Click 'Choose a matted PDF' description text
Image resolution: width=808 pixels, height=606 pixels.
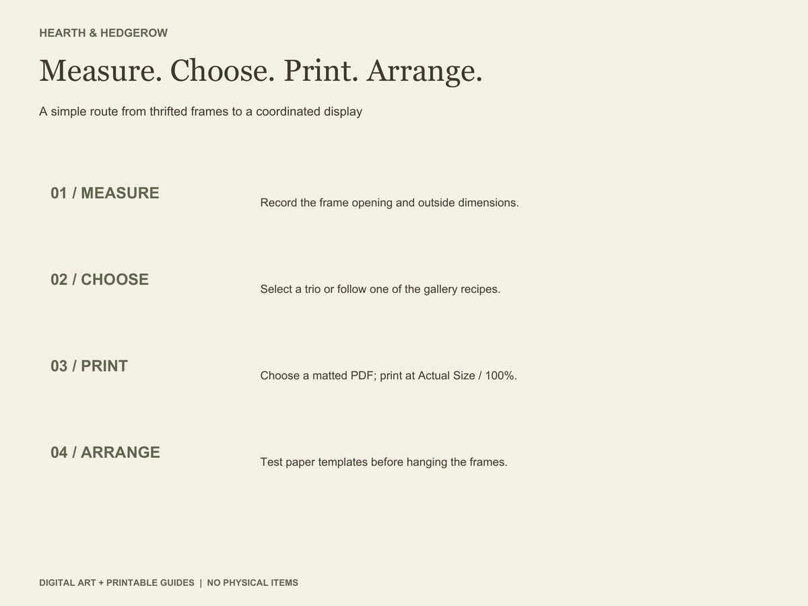click(389, 376)
